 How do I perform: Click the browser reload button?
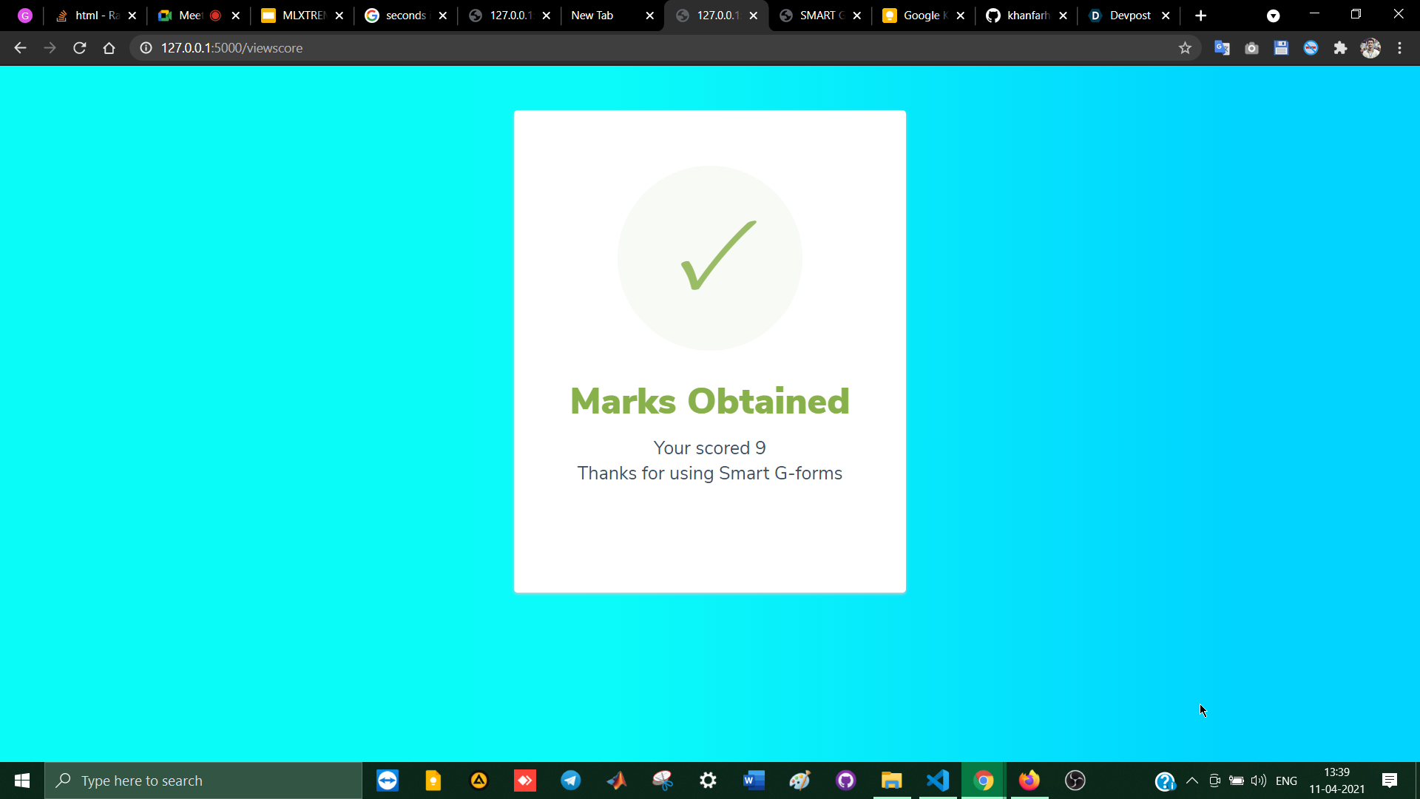click(x=80, y=48)
